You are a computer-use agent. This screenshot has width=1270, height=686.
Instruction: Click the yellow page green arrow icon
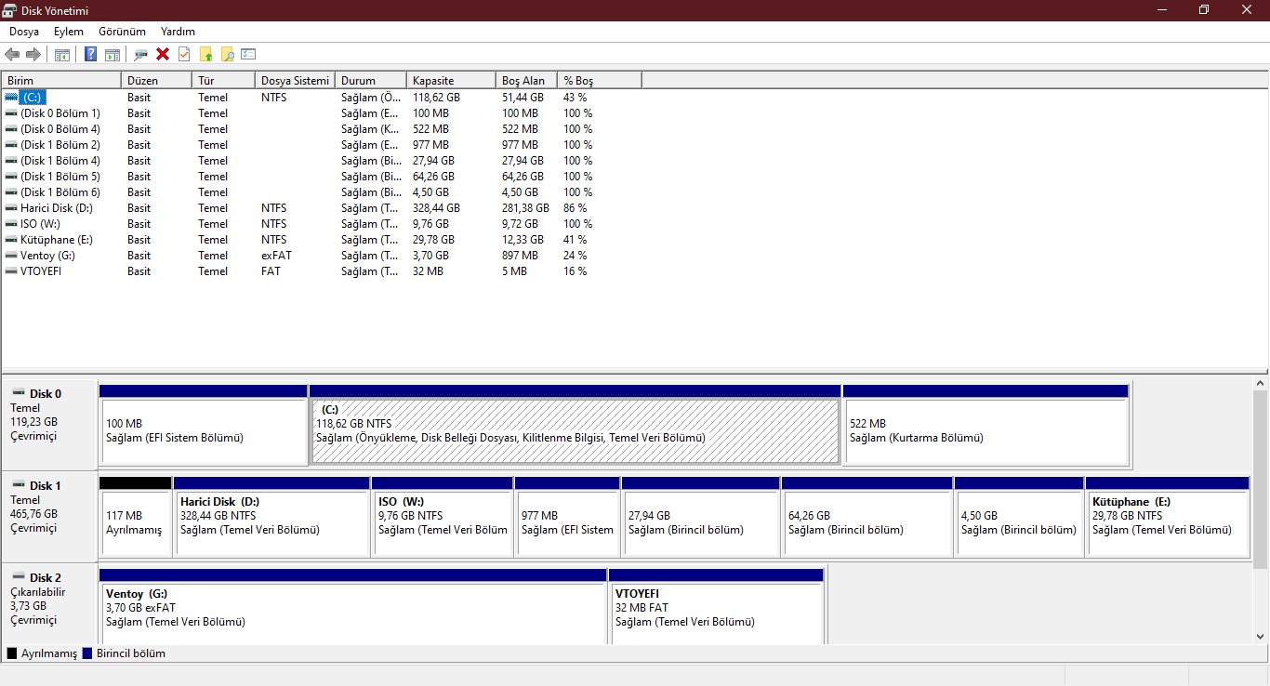(x=205, y=54)
